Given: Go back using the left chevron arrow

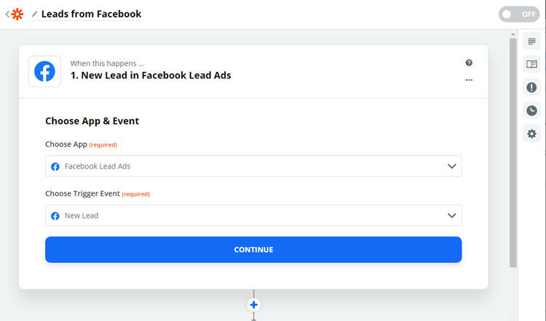Looking at the screenshot, I should 7,15.
